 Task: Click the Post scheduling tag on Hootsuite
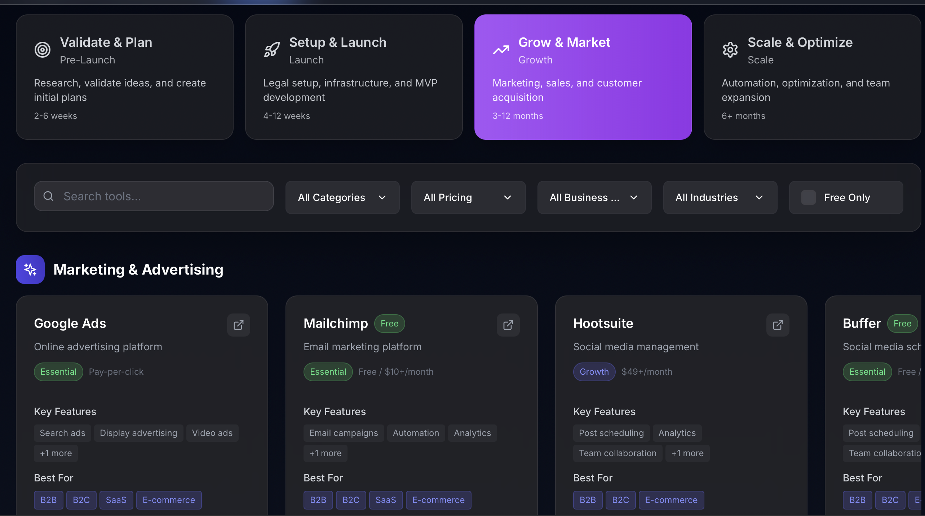611,433
